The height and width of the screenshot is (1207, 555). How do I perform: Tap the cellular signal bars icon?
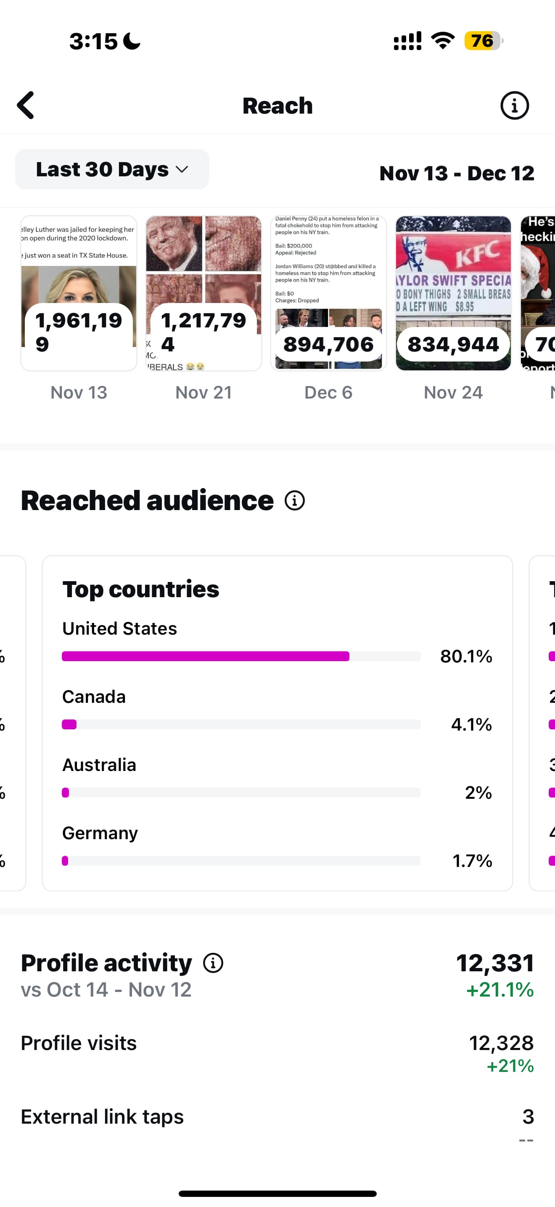[407, 41]
